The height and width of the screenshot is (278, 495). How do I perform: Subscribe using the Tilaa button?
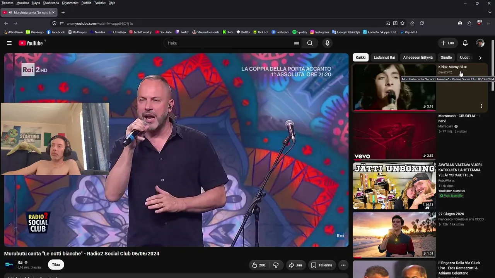click(x=56, y=265)
